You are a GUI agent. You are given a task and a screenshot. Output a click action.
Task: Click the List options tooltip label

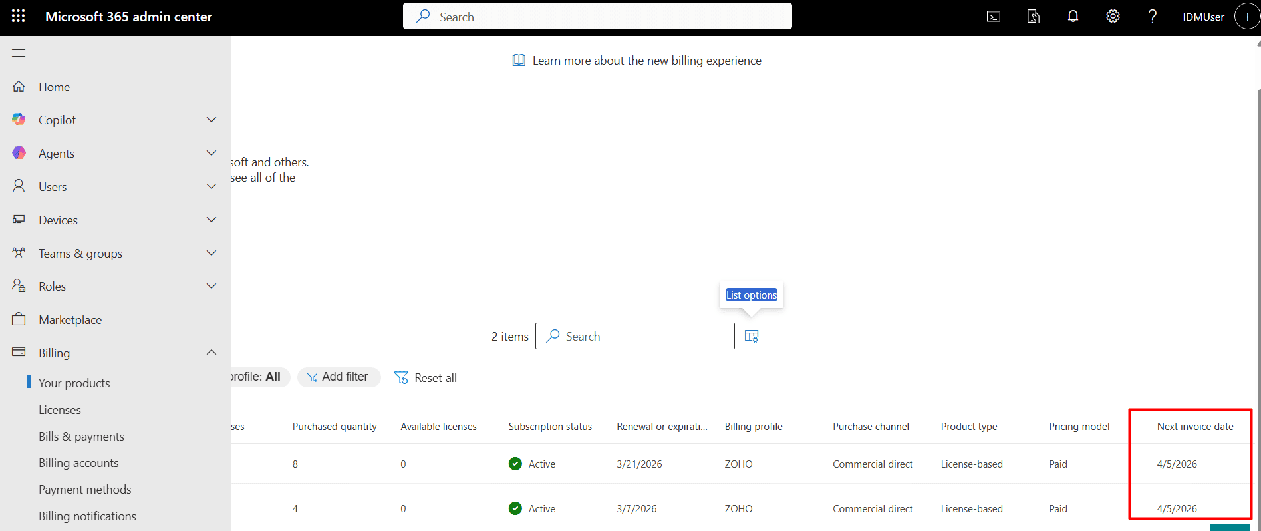pyautogui.click(x=752, y=295)
